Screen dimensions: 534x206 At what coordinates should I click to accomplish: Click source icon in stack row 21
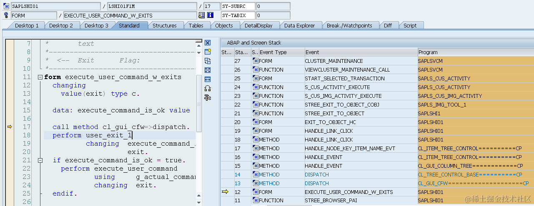point(256,113)
